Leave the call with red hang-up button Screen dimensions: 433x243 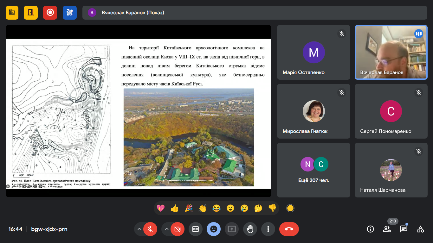pyautogui.click(x=289, y=229)
